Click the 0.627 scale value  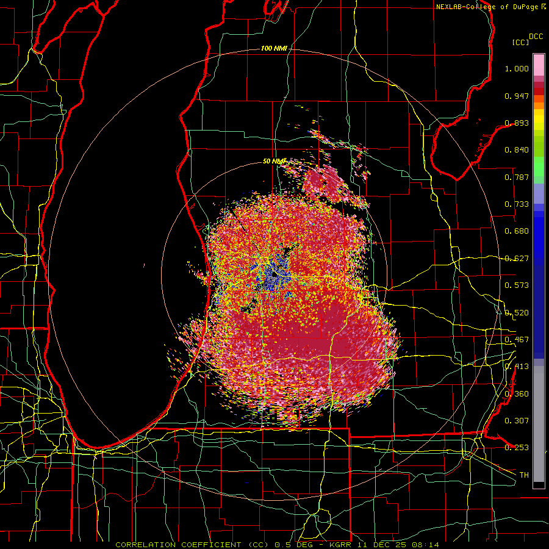point(517,259)
